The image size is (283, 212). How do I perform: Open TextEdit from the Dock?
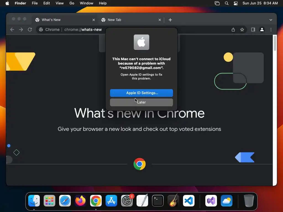[142, 201]
